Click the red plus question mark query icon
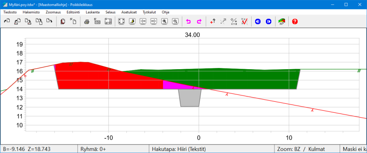Image resolution: width=367 pixels, height=153 pixels. tap(212, 22)
